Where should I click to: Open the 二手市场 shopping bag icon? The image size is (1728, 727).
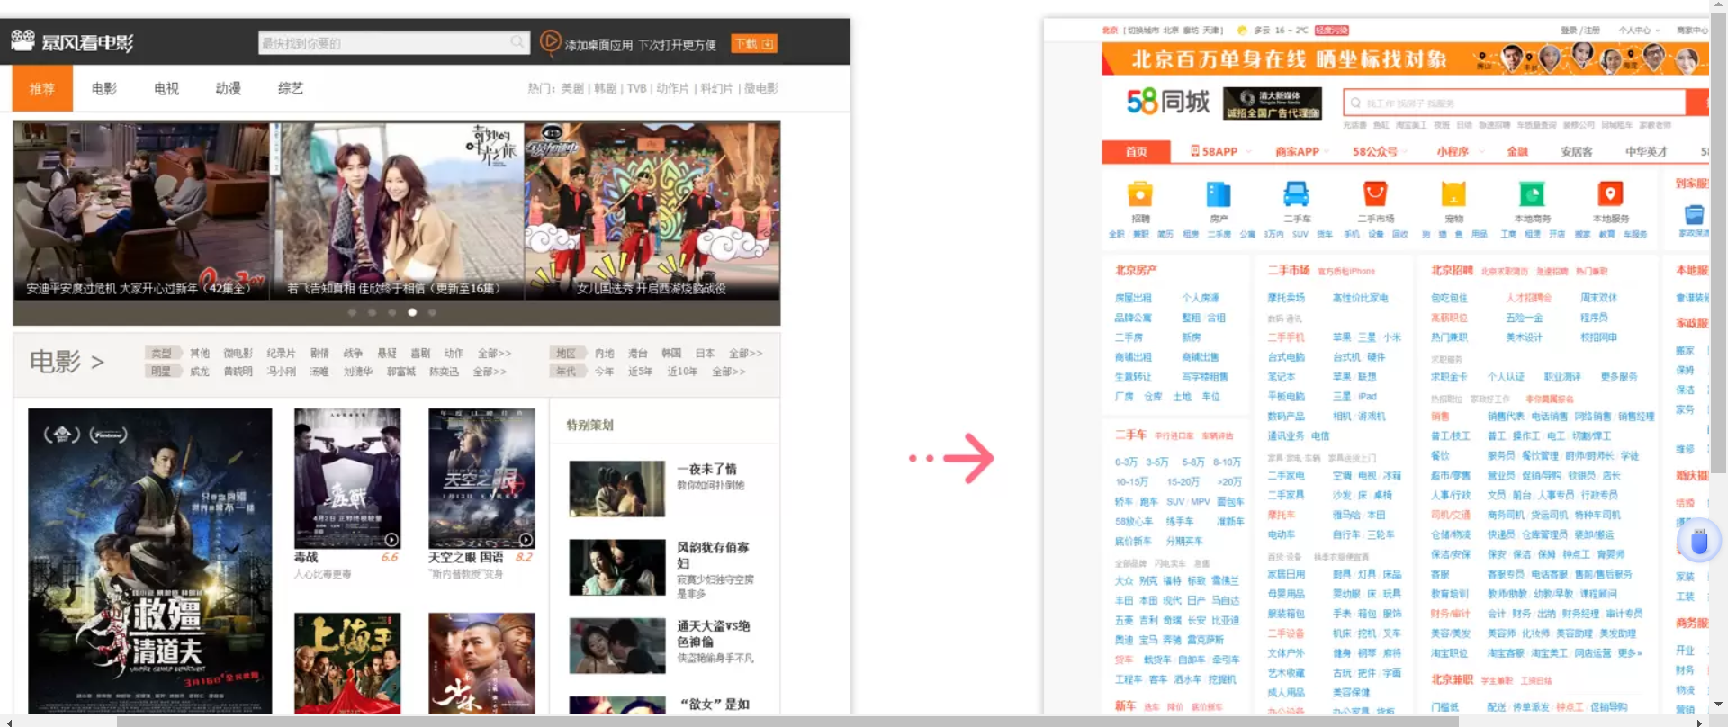(x=1375, y=194)
